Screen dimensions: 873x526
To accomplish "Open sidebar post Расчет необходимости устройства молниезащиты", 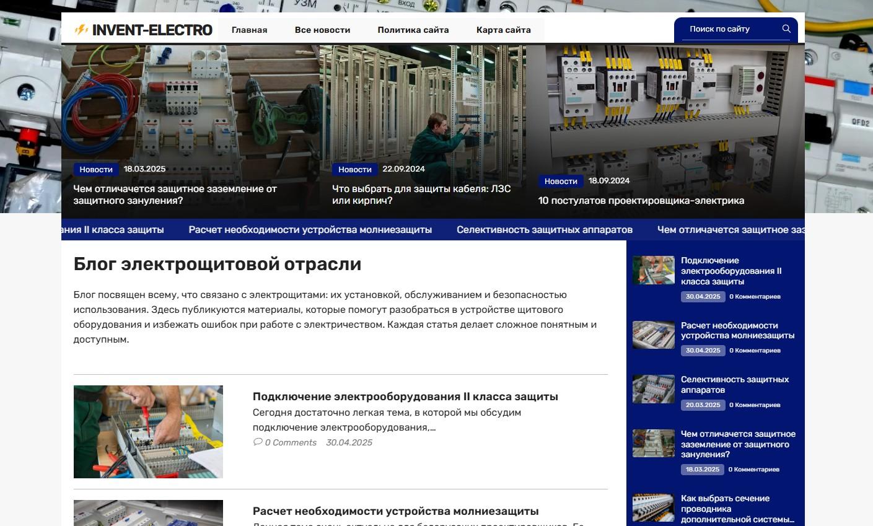I will tap(737, 330).
